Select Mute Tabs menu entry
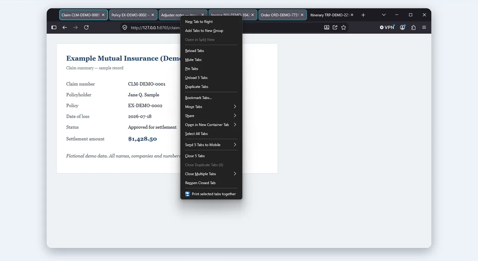Image resolution: width=478 pixels, height=261 pixels. point(211,60)
